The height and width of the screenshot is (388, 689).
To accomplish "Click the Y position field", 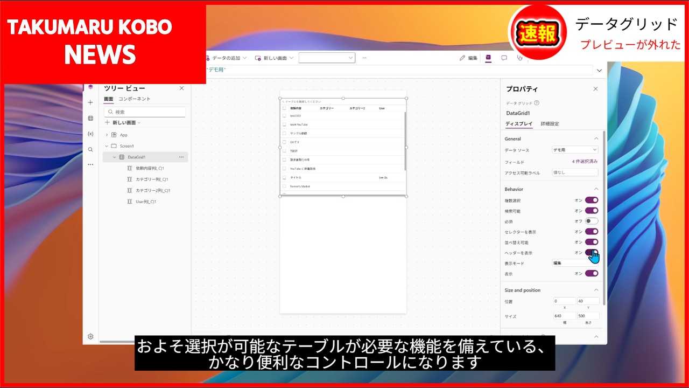I will tap(588, 301).
